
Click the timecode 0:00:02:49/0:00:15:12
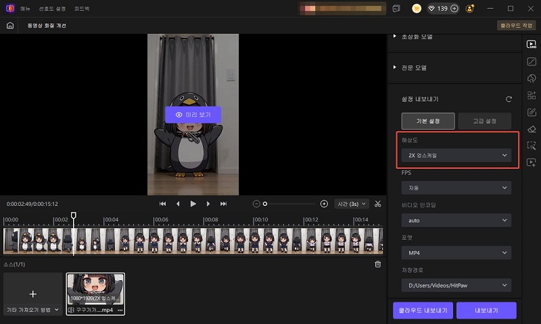pyautogui.click(x=32, y=204)
